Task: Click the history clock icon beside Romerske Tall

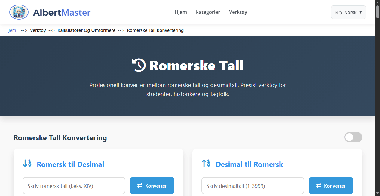Action: point(139,65)
